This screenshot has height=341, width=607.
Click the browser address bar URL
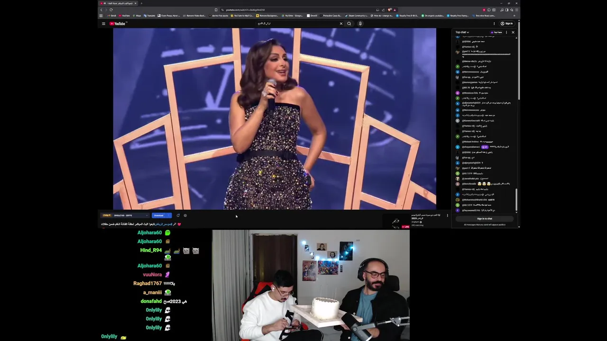(x=245, y=10)
